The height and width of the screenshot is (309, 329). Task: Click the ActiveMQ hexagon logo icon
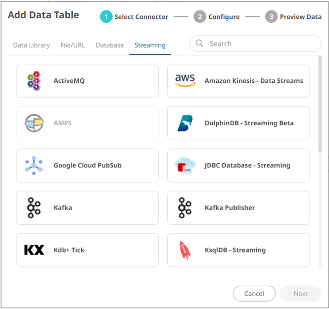tap(34, 80)
